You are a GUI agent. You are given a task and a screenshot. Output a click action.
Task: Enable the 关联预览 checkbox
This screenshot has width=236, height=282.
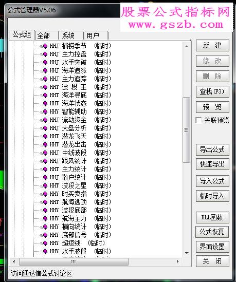(x=198, y=120)
